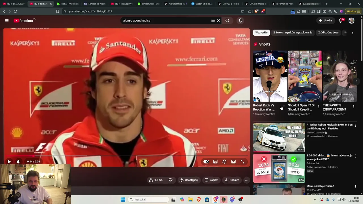Switch the player to theater mode
This screenshot has width=363, height=204.
(233, 161)
